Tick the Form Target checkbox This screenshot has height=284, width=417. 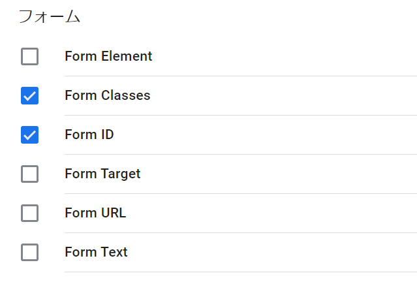(29, 174)
